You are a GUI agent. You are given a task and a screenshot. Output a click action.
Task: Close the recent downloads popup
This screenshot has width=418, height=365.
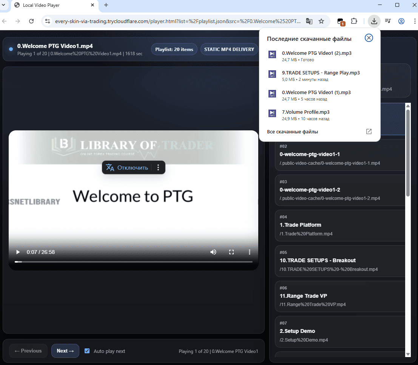tap(369, 38)
